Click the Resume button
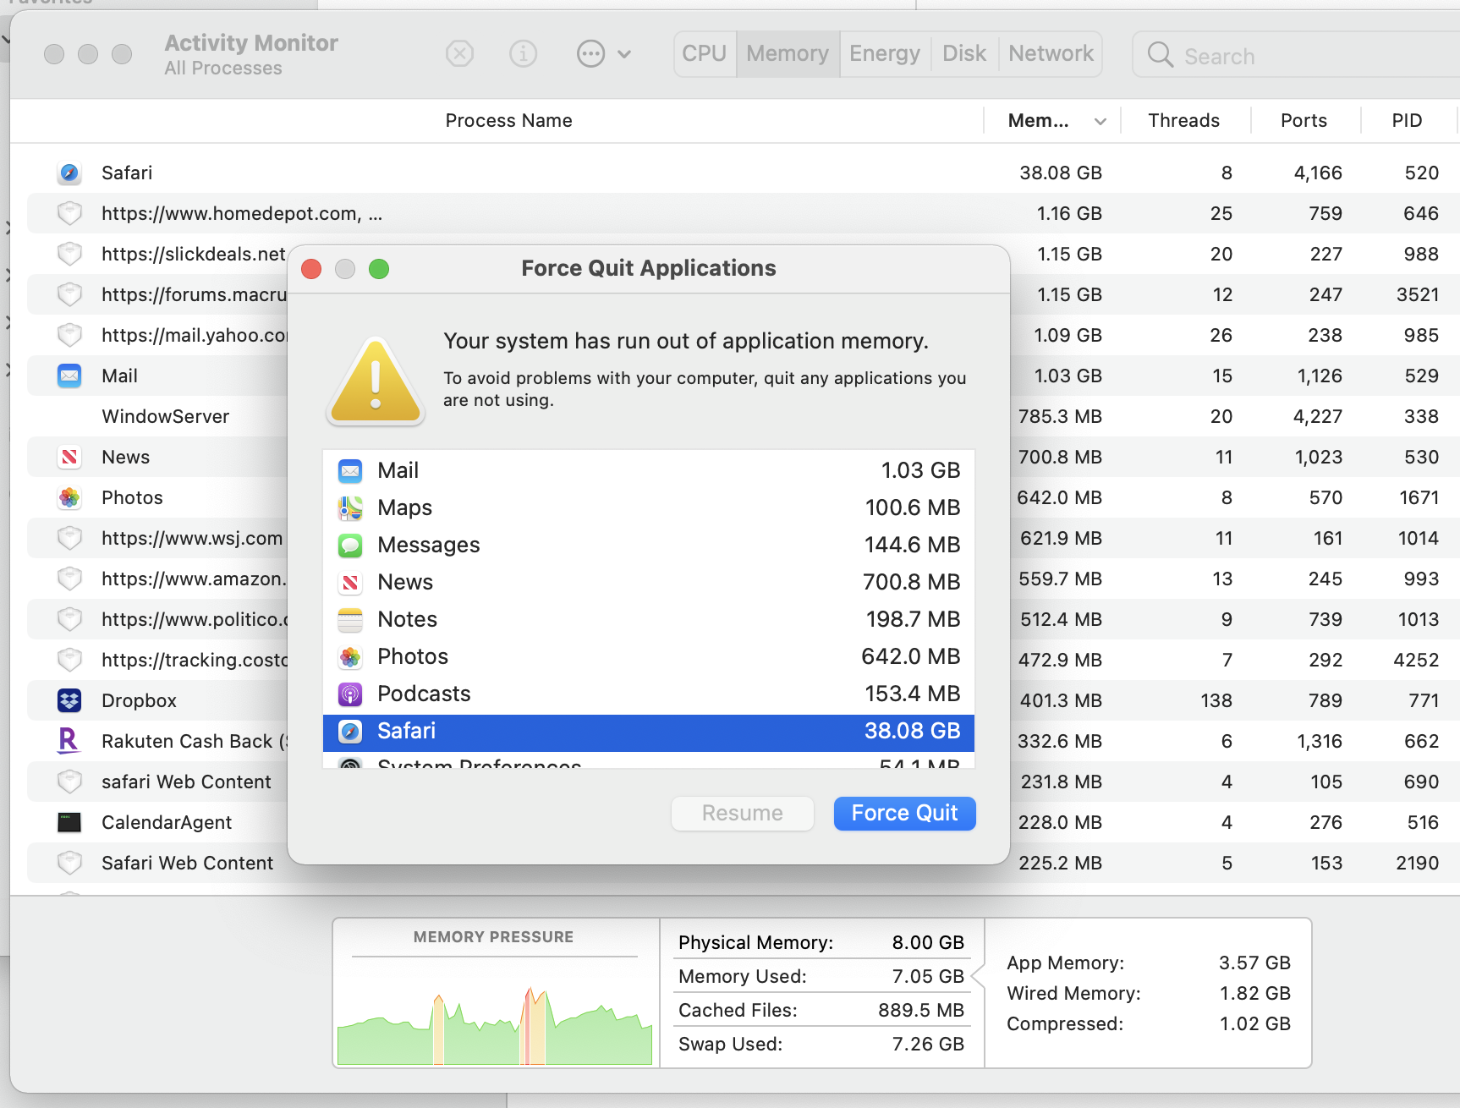Viewport: 1460px width, 1108px height. [x=742, y=814]
